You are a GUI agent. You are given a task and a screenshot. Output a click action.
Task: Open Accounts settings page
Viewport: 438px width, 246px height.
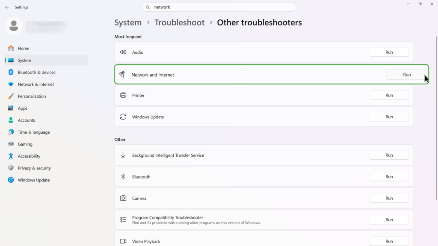[46, 120]
